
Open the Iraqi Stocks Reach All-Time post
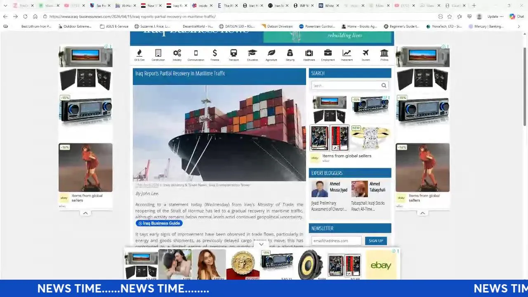[368, 206]
